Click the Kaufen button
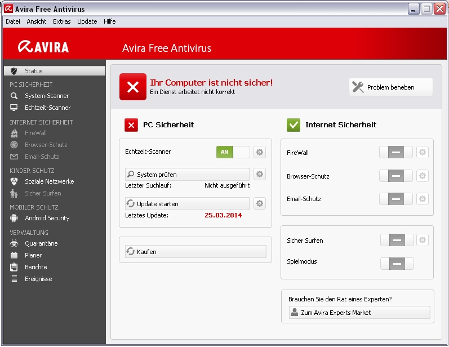Viewport: 449px width, 347px height. (195, 252)
